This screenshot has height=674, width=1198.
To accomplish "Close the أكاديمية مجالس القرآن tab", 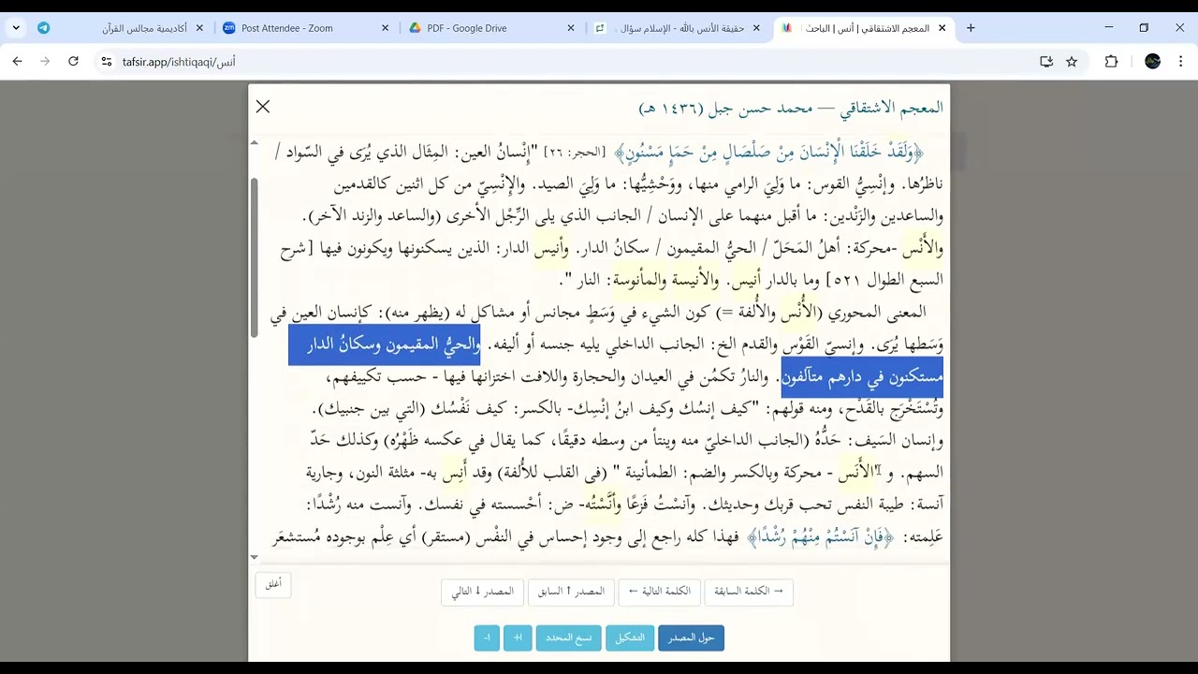I will pyautogui.click(x=199, y=28).
